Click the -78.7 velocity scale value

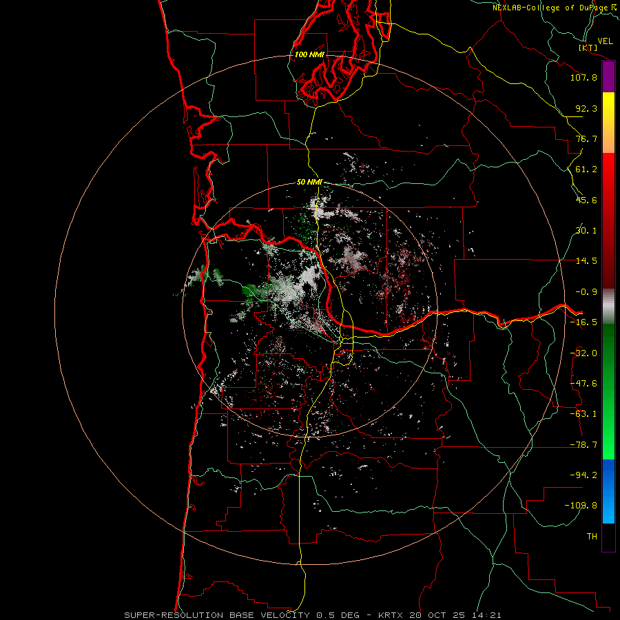pyautogui.click(x=583, y=445)
